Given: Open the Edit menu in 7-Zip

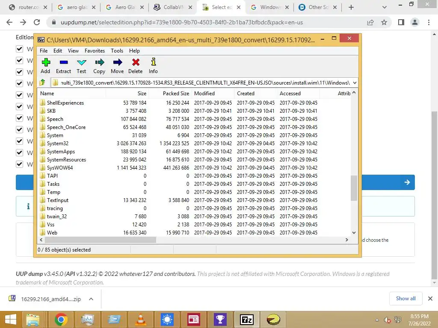Looking at the screenshot, I should tap(58, 51).
